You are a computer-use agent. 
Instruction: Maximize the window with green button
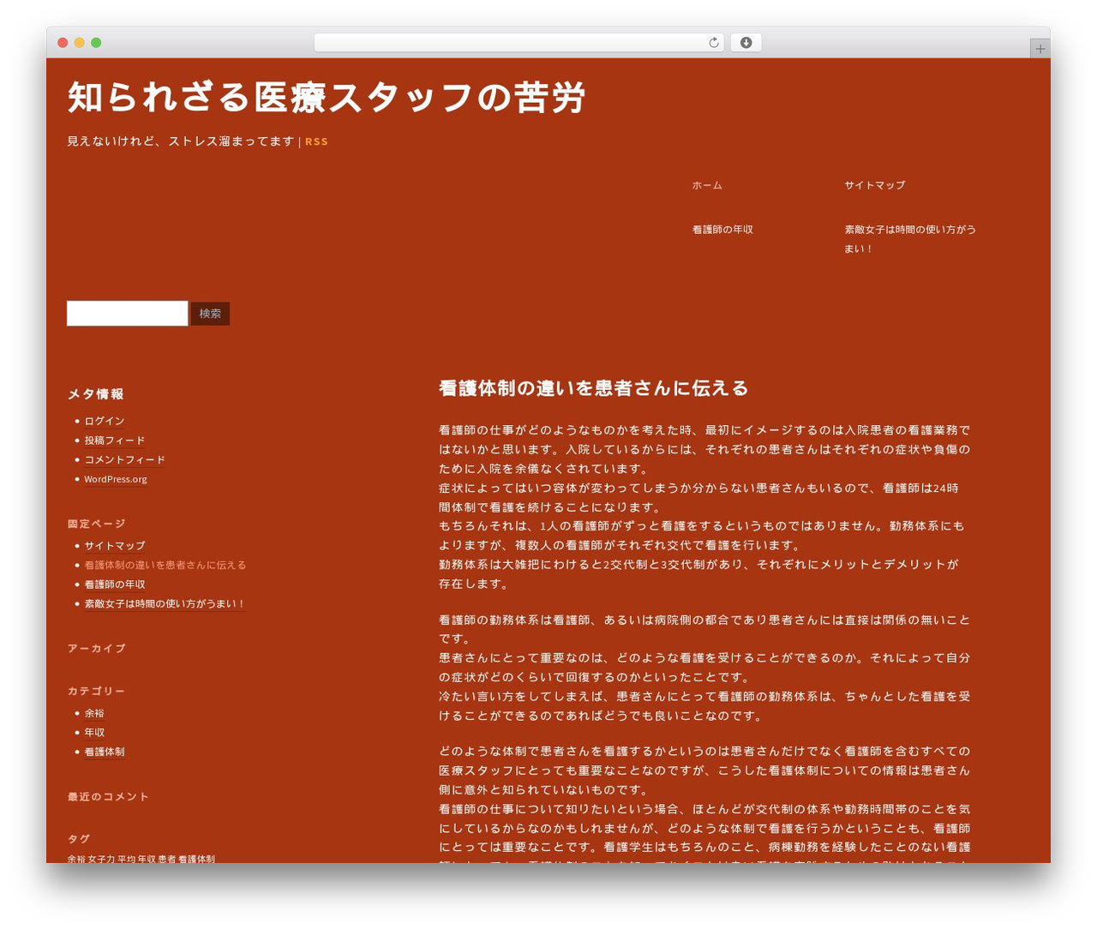pos(96,43)
